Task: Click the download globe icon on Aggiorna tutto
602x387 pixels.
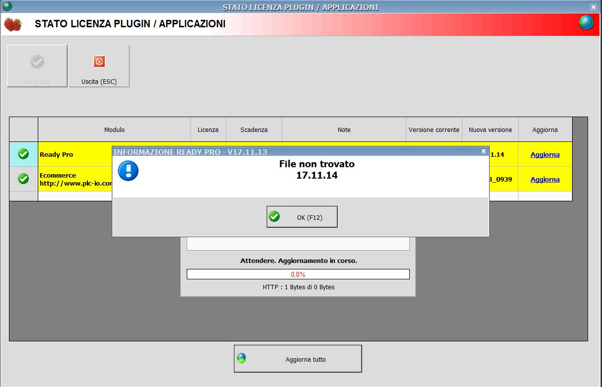Action: coord(242,359)
